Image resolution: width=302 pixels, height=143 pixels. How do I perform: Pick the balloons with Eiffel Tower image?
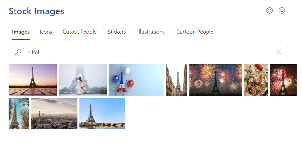[136, 80]
